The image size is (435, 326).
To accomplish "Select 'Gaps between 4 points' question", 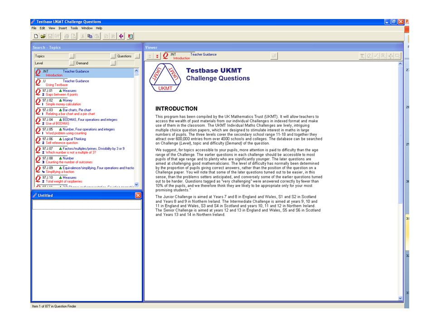I will 84,92.
